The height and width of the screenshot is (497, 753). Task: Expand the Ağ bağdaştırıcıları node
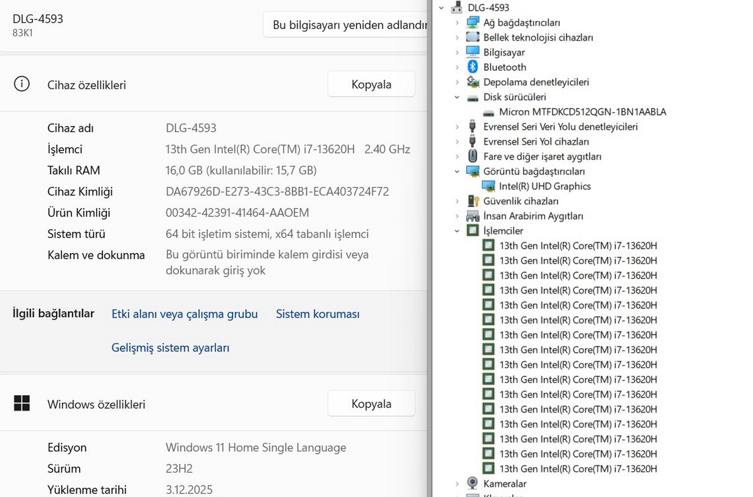point(457,23)
